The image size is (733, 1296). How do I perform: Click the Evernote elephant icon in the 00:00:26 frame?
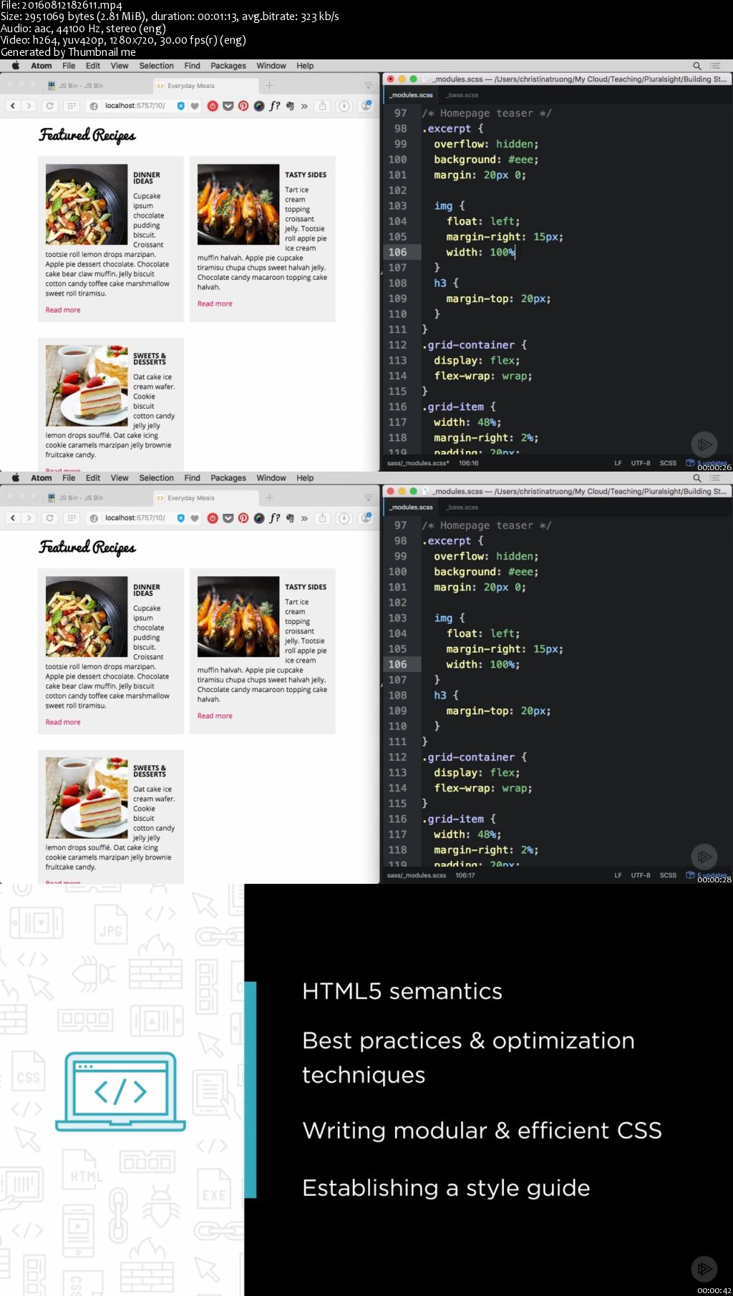pyautogui.click(x=290, y=106)
